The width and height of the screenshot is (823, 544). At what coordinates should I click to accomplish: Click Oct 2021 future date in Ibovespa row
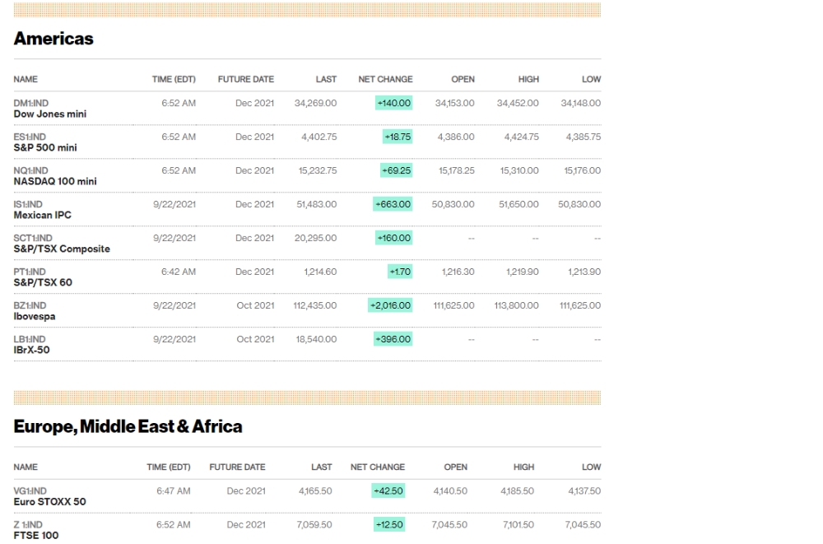point(255,305)
